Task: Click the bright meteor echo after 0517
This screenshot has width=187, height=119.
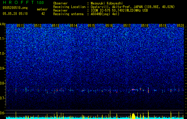Action: [x=134, y=90]
